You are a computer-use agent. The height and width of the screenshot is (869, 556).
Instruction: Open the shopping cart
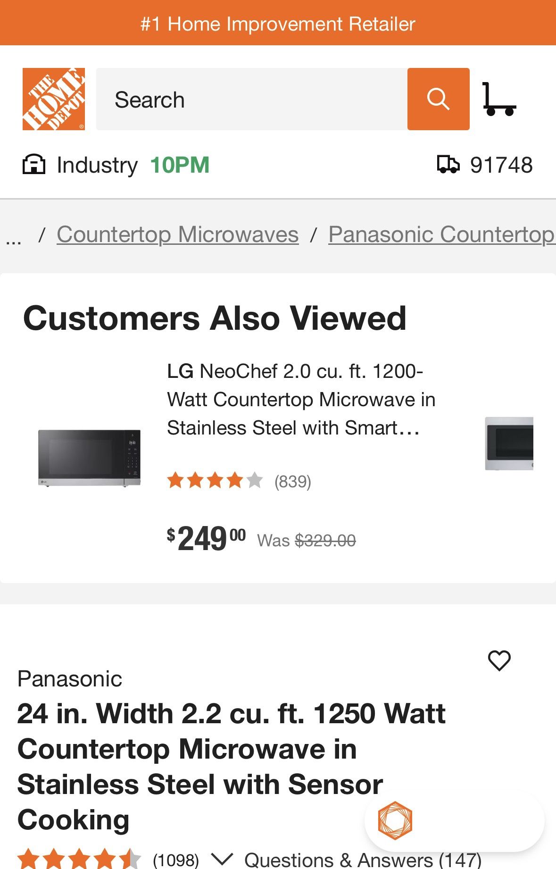498,99
